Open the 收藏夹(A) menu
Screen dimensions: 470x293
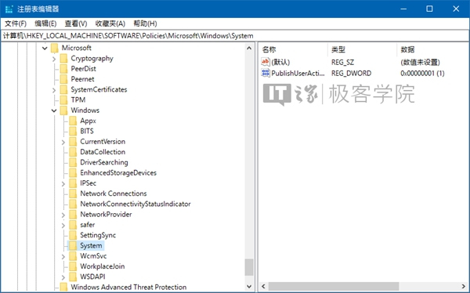110,24
